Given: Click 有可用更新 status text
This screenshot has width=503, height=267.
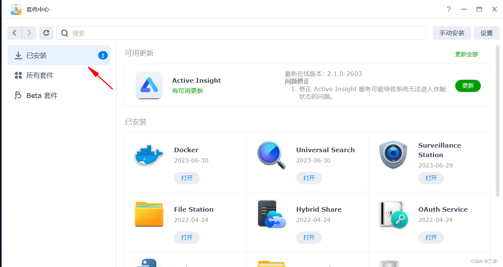Looking at the screenshot, I should click(x=188, y=91).
